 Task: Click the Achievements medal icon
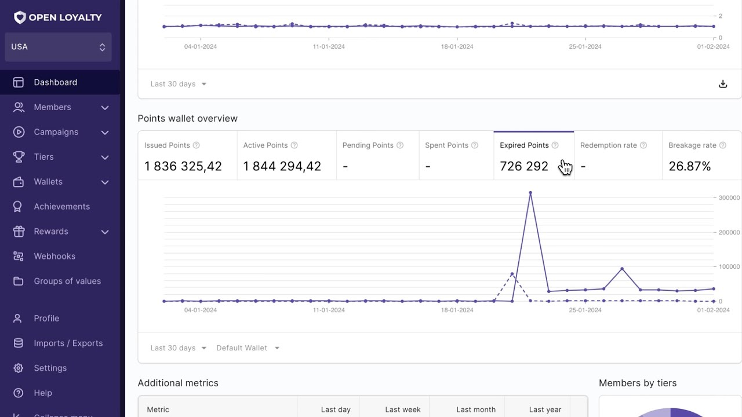click(19, 207)
